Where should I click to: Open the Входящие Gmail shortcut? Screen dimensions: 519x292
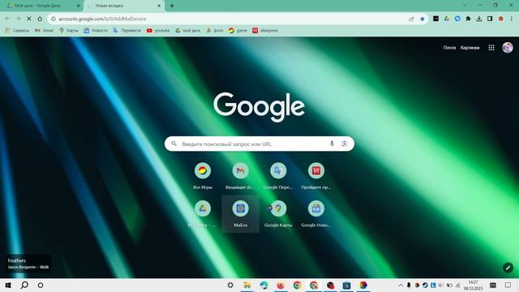click(240, 176)
